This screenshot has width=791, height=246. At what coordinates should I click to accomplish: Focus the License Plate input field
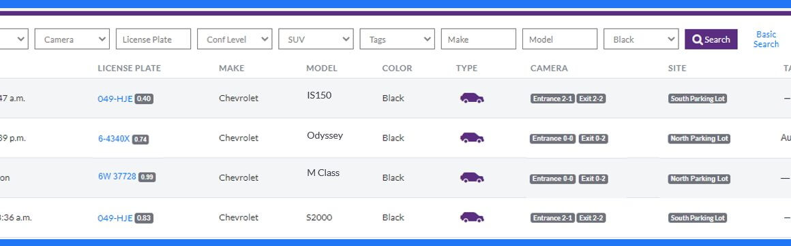tap(153, 39)
